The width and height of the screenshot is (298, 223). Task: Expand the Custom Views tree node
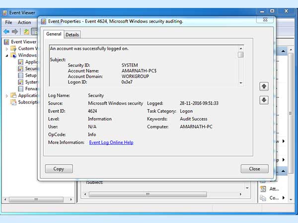[x=7, y=49]
